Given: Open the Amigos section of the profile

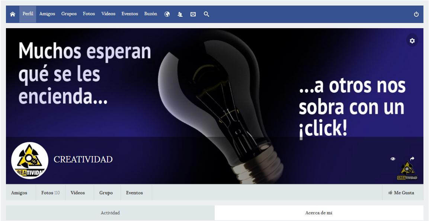Looking at the screenshot, I should click(19, 192).
